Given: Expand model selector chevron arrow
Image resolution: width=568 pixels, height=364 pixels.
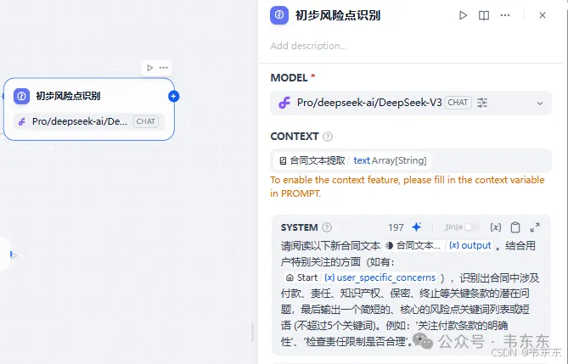Looking at the screenshot, I should (540, 104).
